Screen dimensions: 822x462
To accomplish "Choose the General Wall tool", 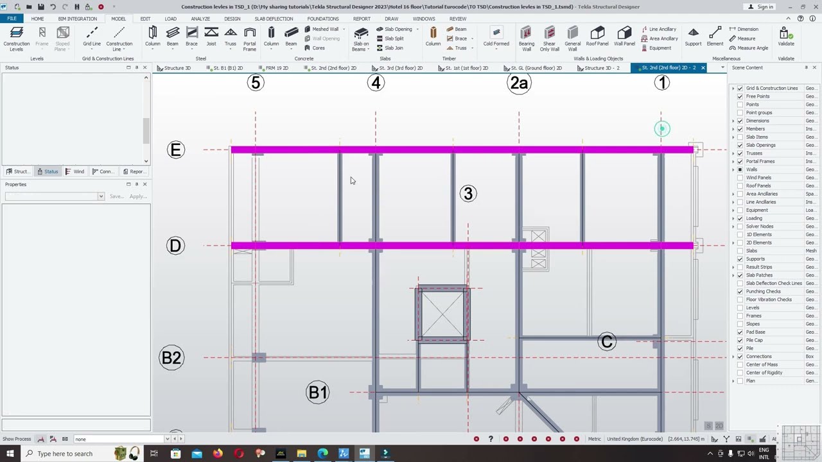I will click(572, 39).
